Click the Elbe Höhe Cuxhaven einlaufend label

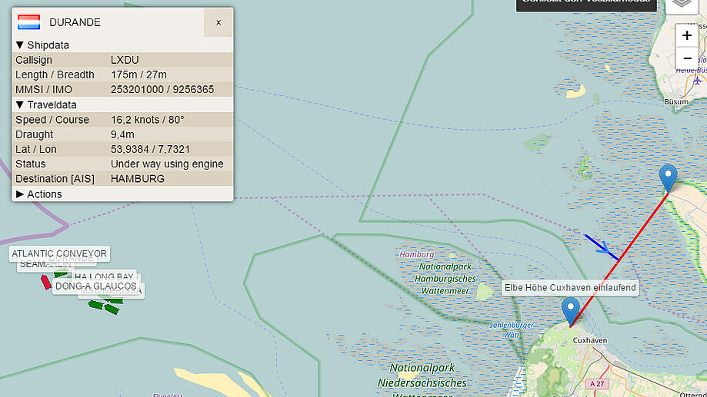coord(570,288)
